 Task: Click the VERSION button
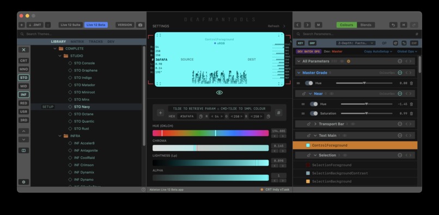(125, 25)
